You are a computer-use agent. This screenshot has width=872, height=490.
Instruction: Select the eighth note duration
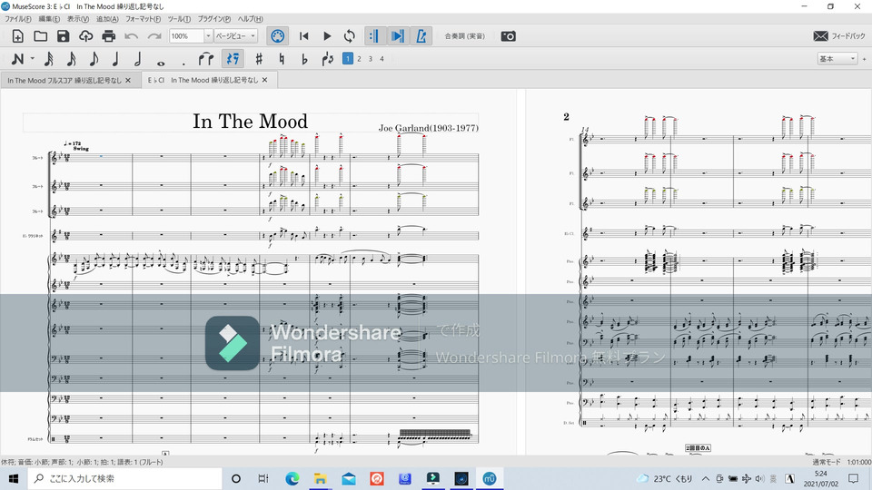tap(94, 58)
